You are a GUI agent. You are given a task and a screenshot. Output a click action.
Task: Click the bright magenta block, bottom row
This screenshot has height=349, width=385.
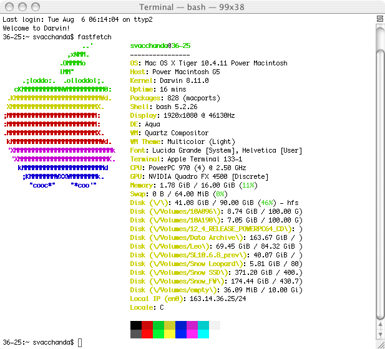point(192,334)
